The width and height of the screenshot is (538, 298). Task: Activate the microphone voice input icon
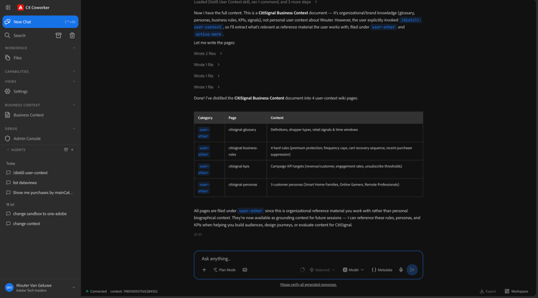pos(401,270)
